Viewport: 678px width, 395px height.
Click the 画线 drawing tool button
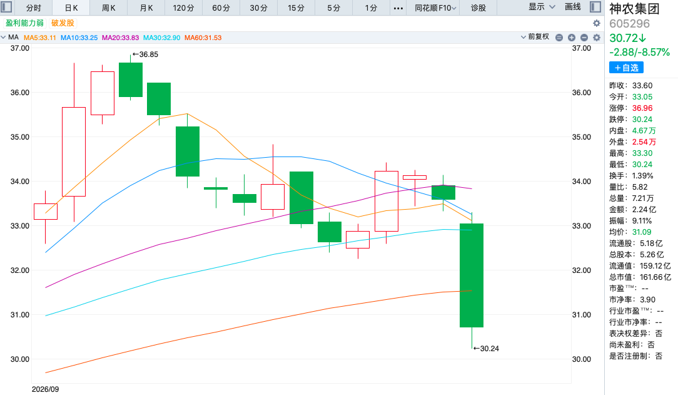pos(573,8)
